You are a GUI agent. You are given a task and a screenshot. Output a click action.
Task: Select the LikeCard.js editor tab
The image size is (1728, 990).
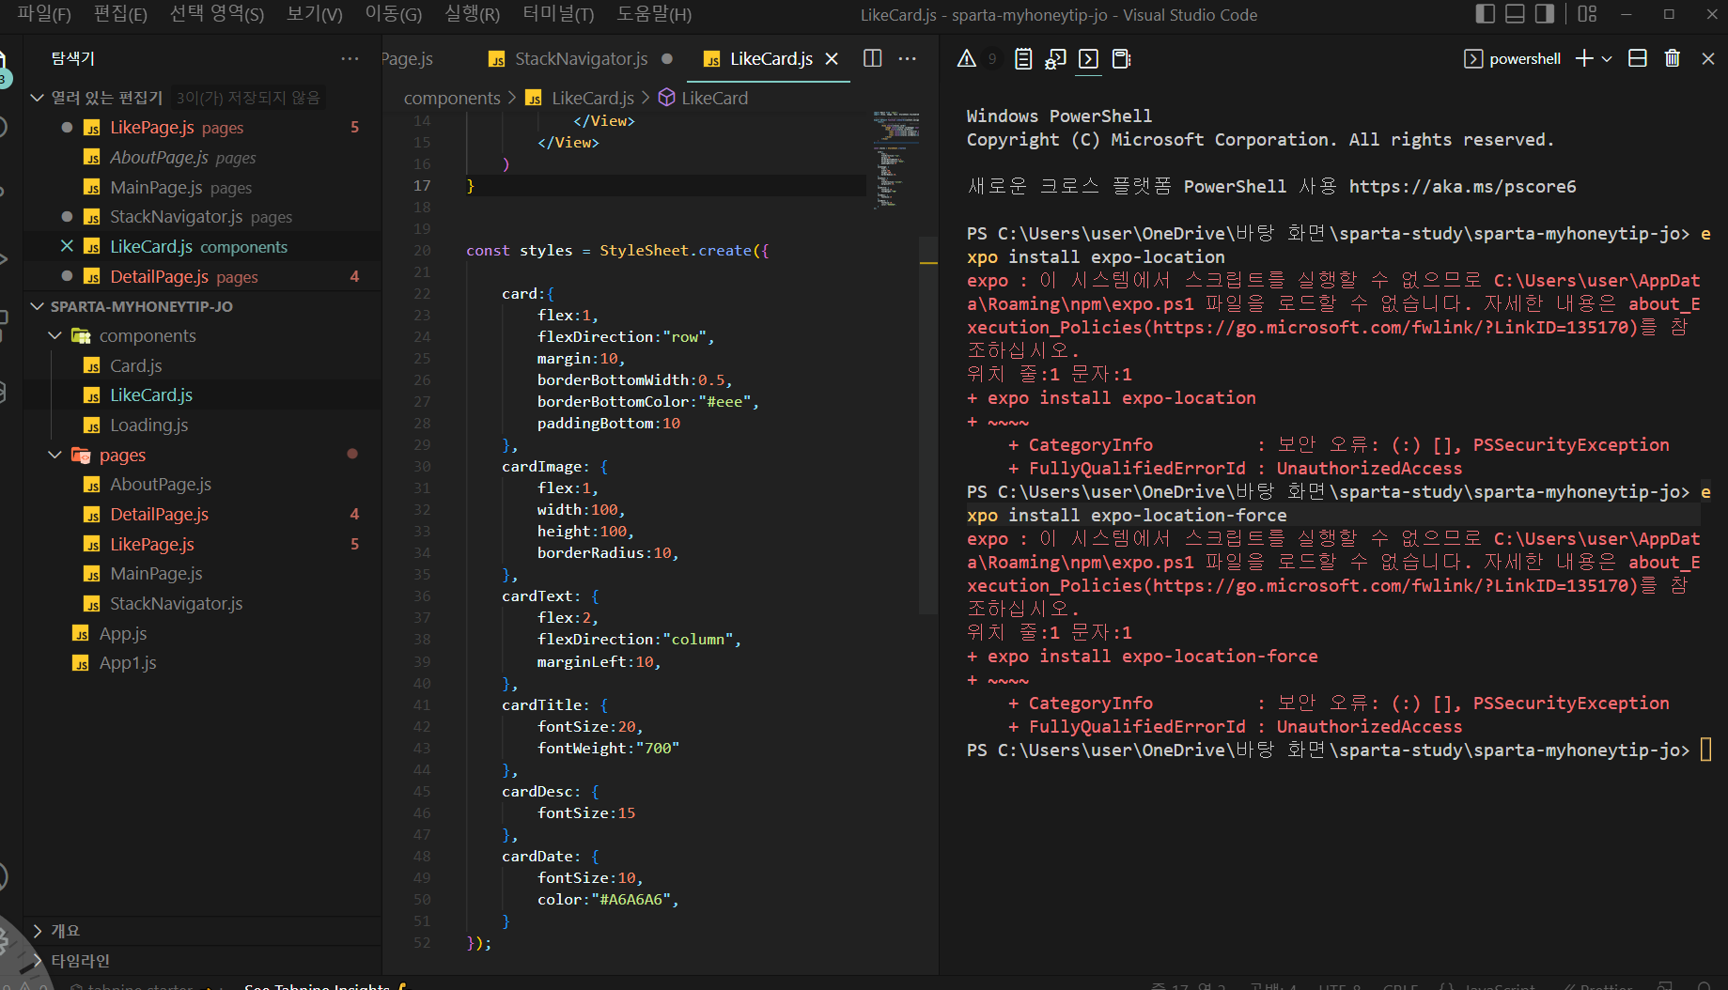tap(771, 58)
